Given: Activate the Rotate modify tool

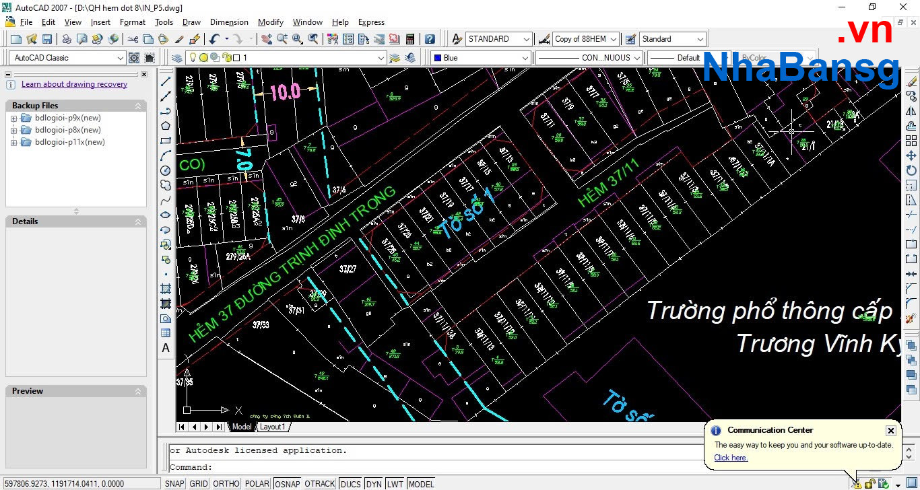Looking at the screenshot, I should 911,170.
